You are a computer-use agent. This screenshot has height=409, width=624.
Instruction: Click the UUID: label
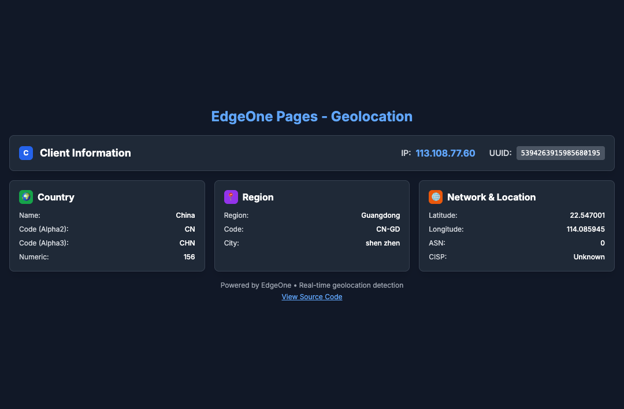(500, 153)
